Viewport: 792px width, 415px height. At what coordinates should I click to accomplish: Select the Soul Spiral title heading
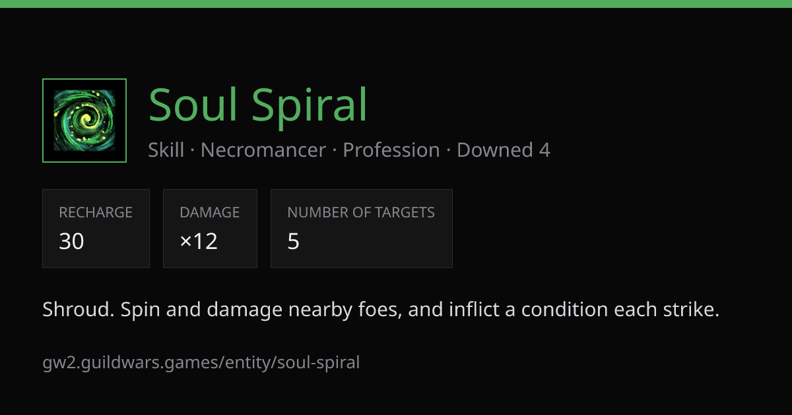(257, 105)
